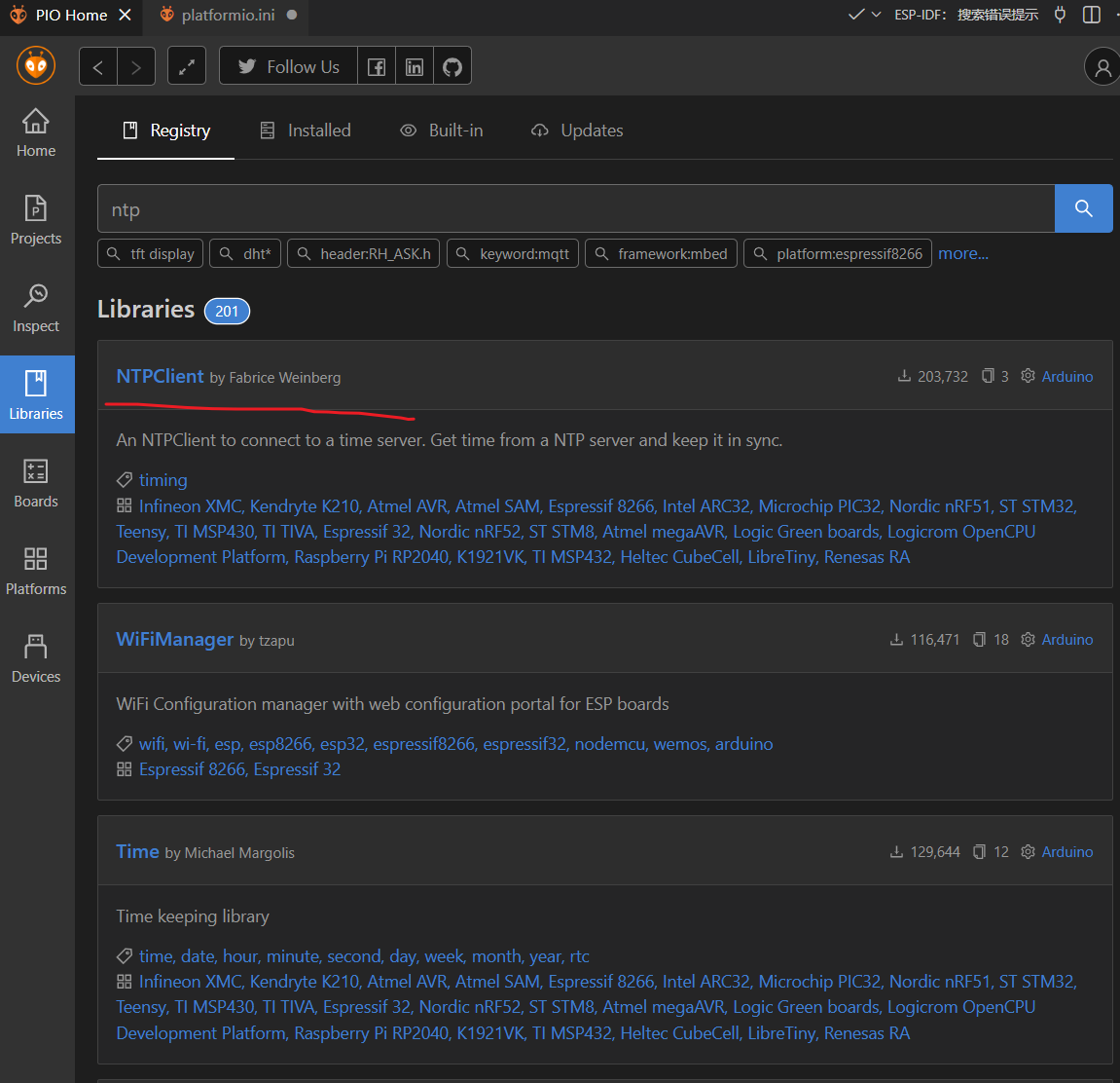1120x1083 pixels.
Task: Open Devices in the sidebar
Action: click(36, 658)
